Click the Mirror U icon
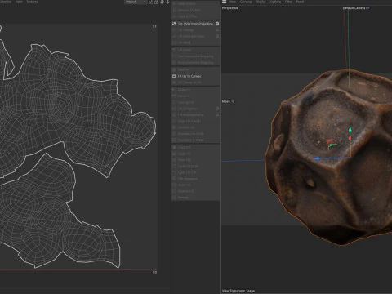Viewport: 392px width, 294px height. (174, 90)
